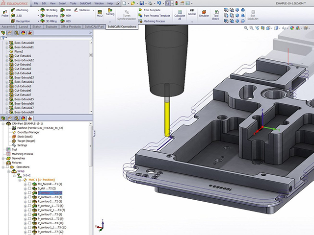This screenshot has width=314, height=235.
Task: Open the iMachining dropdown arrow
Action: click(x=38, y=10)
